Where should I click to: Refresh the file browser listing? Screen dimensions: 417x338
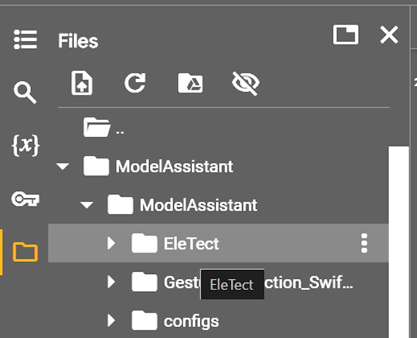point(135,83)
